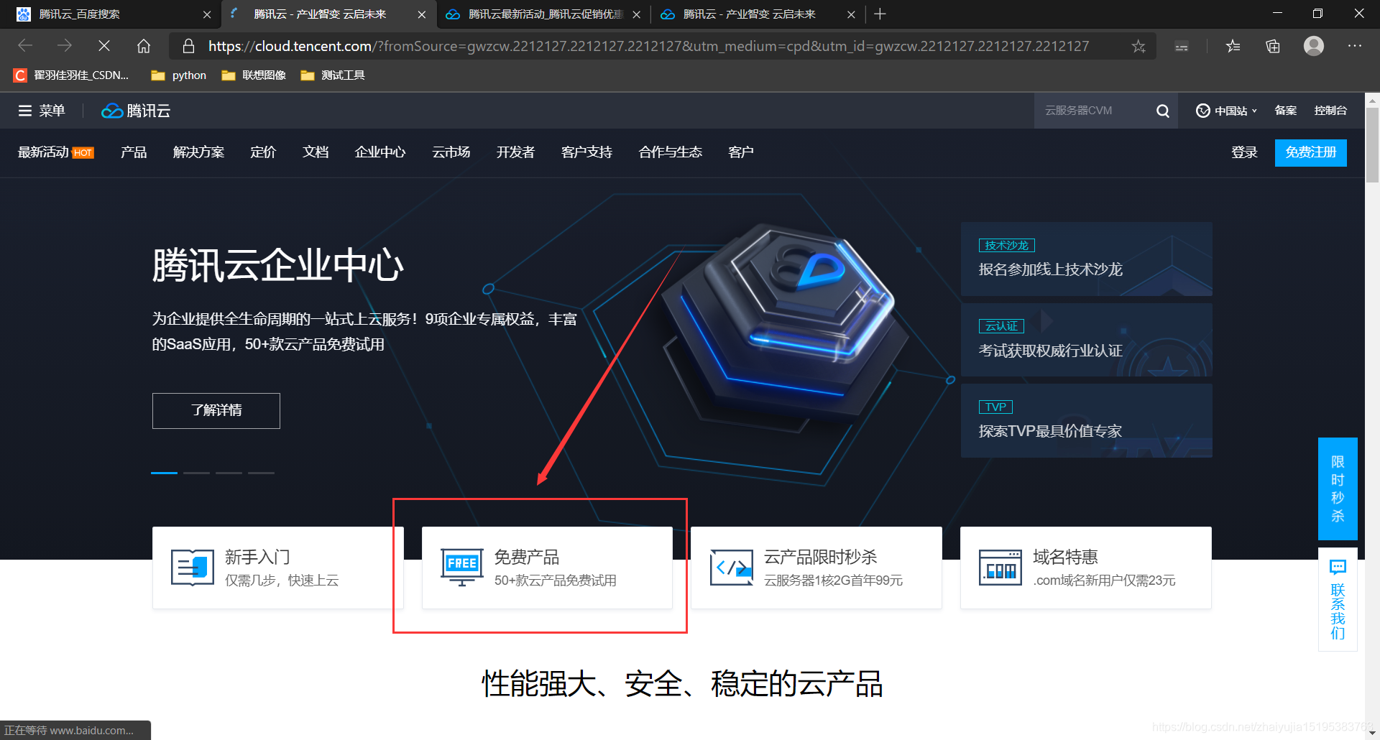
Task: Open the immersive reader icon in address bar
Action: pyautogui.click(x=1182, y=47)
